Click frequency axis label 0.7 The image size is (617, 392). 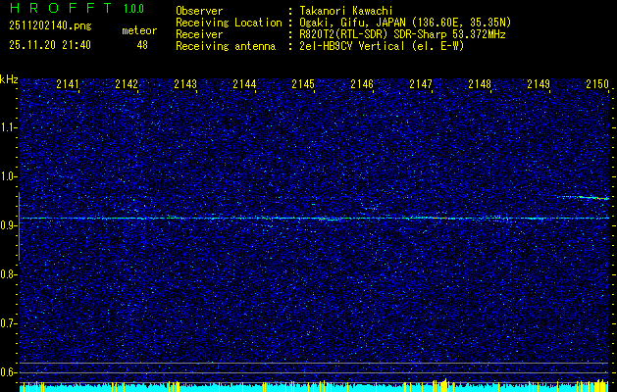pos(8,323)
